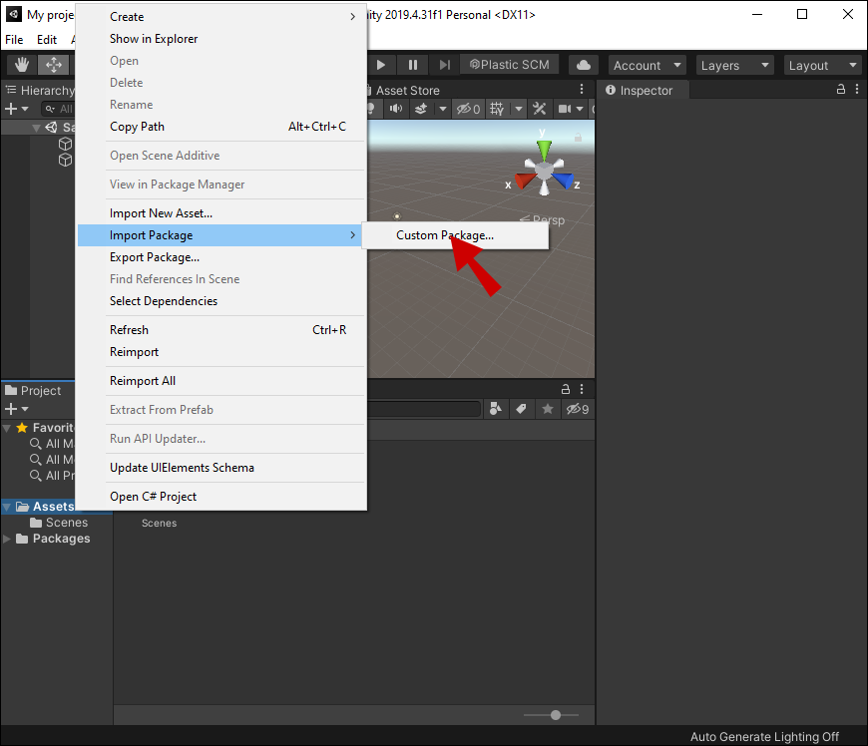Viewport: 868px width, 746px height.
Task: Toggle Persp projection label in scene
Action: (543, 219)
